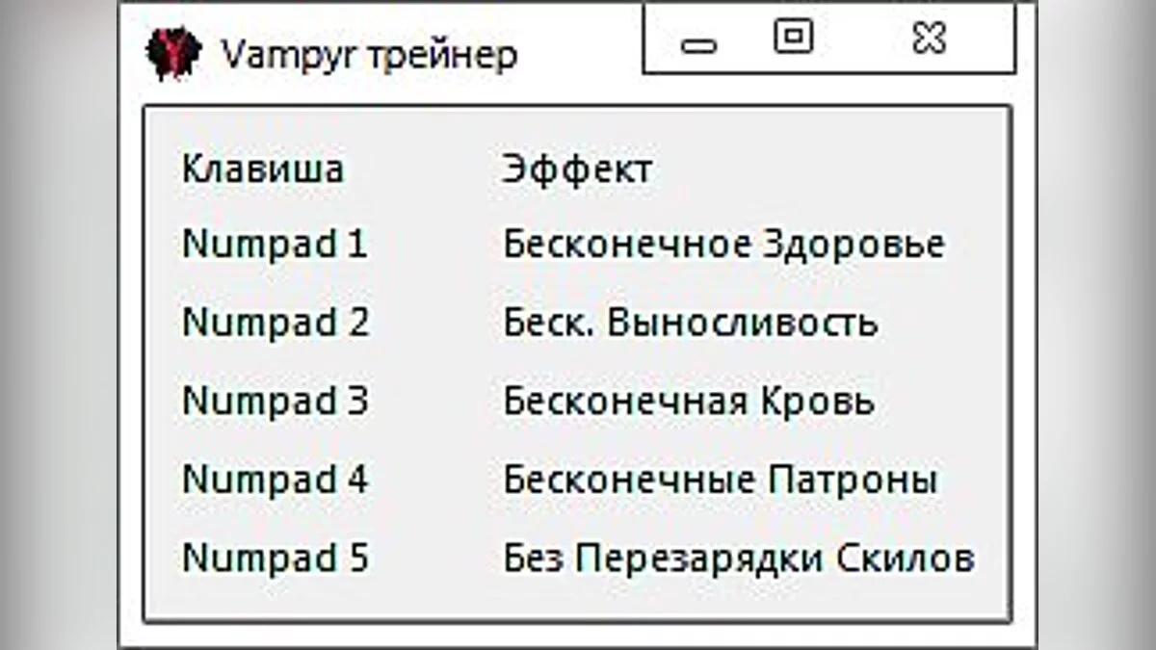Viewport: 1156px width, 650px height.
Task: Select the Numpad 2 hotkey label
Action: point(275,323)
